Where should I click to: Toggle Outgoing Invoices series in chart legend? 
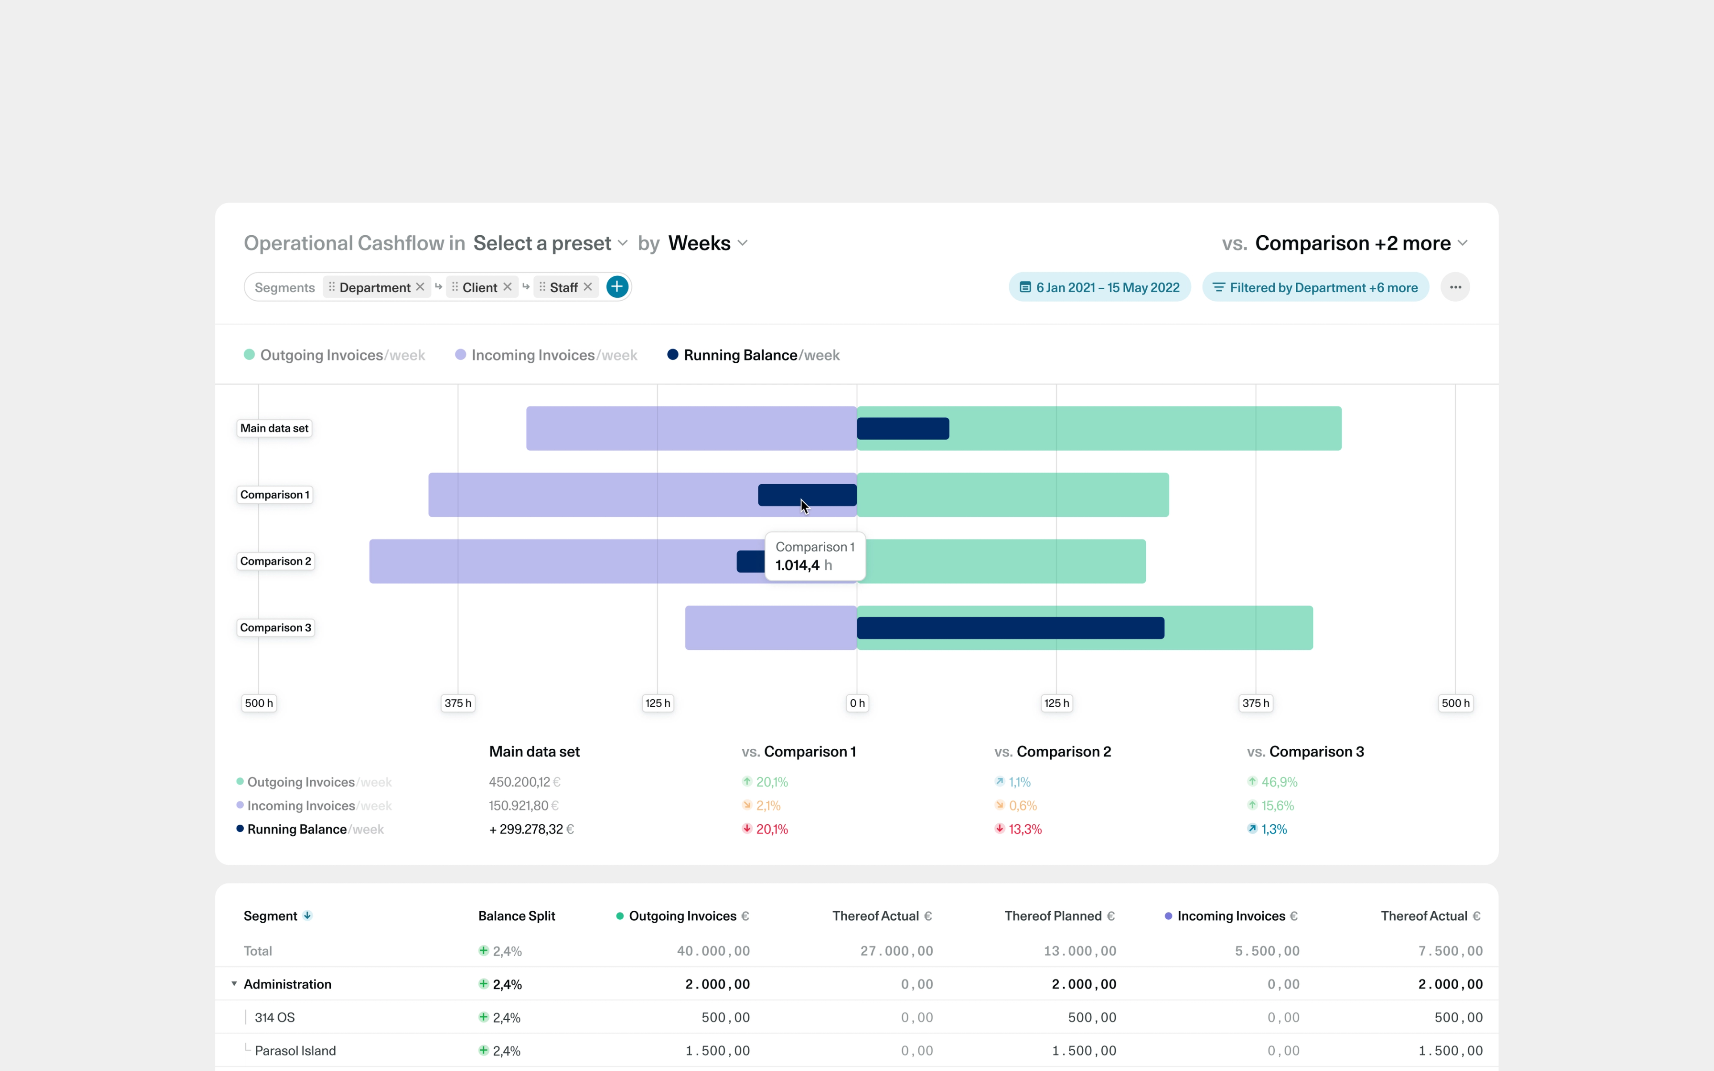click(334, 355)
